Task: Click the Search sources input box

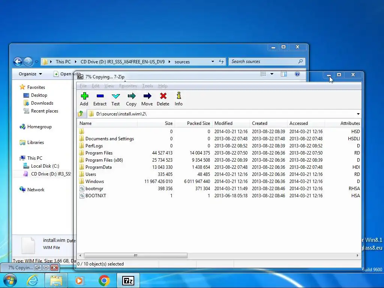Action: [x=267, y=61]
